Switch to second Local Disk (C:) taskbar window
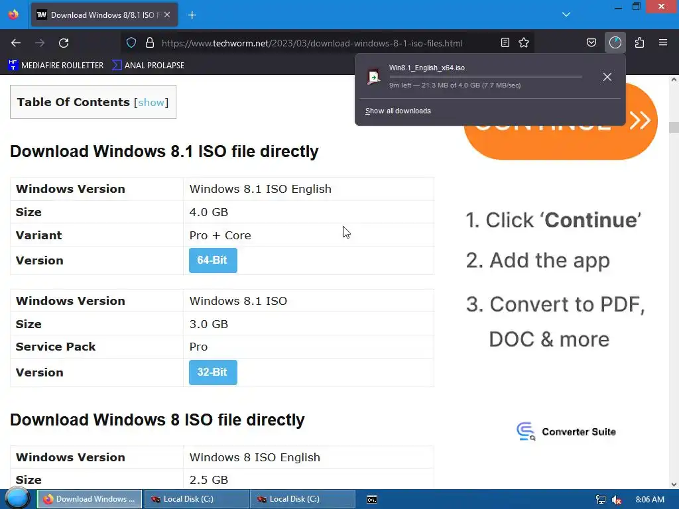The height and width of the screenshot is (509, 679). point(302,499)
